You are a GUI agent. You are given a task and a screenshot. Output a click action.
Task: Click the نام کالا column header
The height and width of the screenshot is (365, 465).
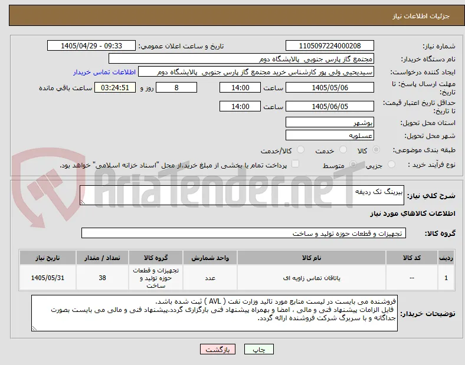[312, 258]
